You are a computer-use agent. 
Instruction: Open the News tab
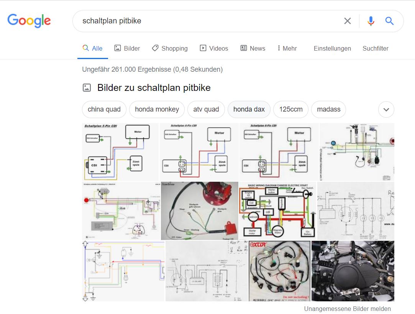click(253, 48)
